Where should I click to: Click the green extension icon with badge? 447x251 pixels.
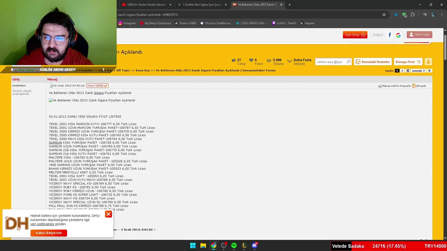click(x=404, y=15)
